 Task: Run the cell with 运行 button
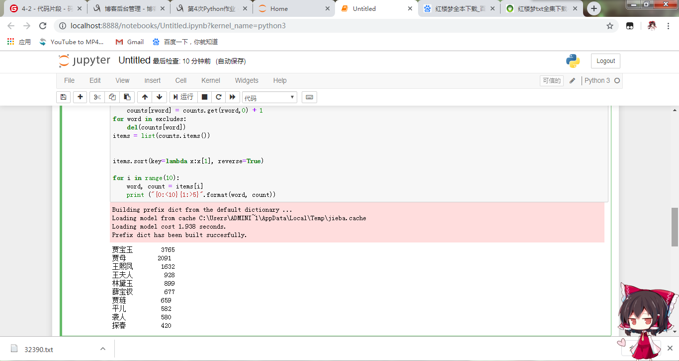coord(183,97)
